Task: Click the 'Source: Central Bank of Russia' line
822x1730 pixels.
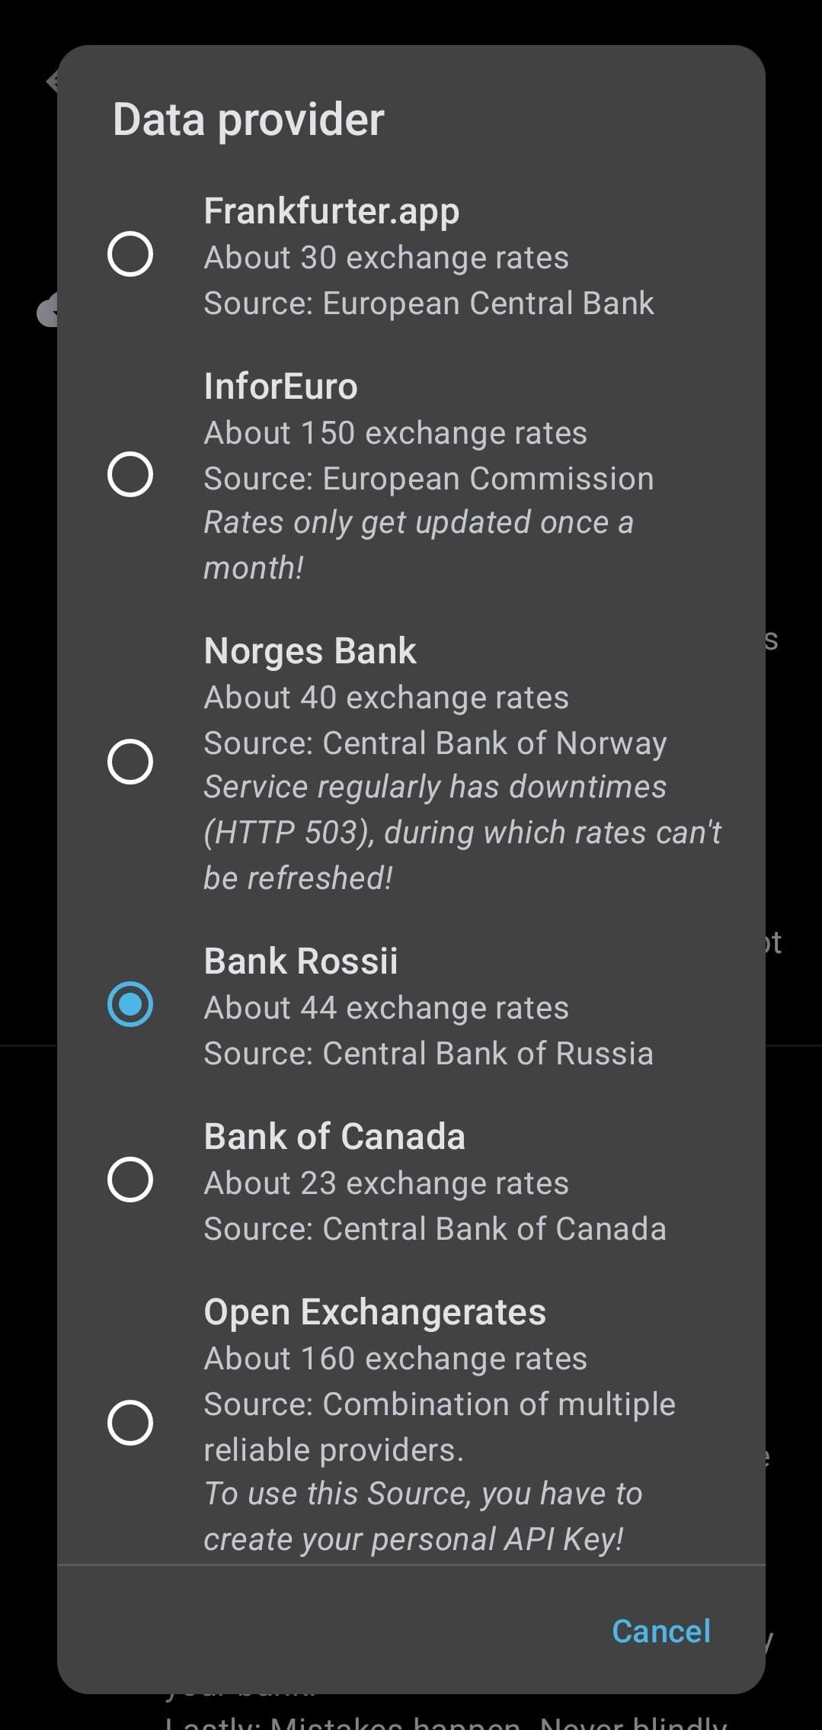Action: pyautogui.click(x=428, y=1054)
